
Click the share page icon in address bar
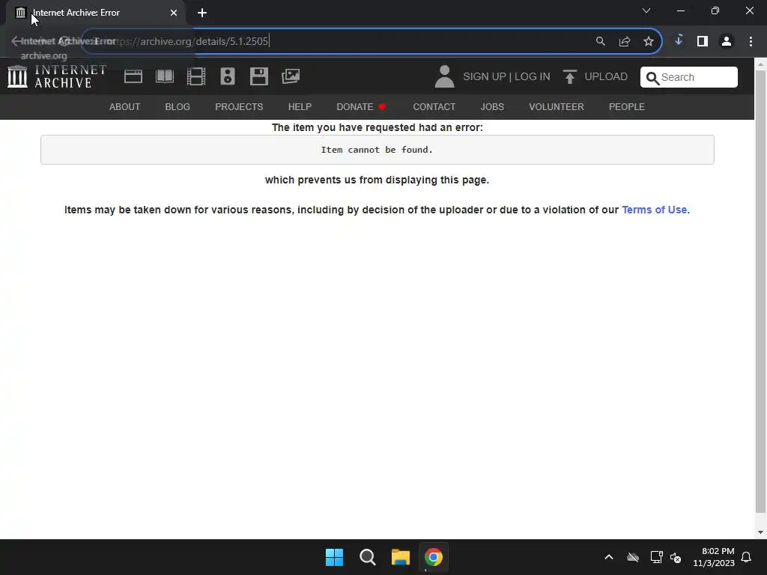click(x=625, y=41)
